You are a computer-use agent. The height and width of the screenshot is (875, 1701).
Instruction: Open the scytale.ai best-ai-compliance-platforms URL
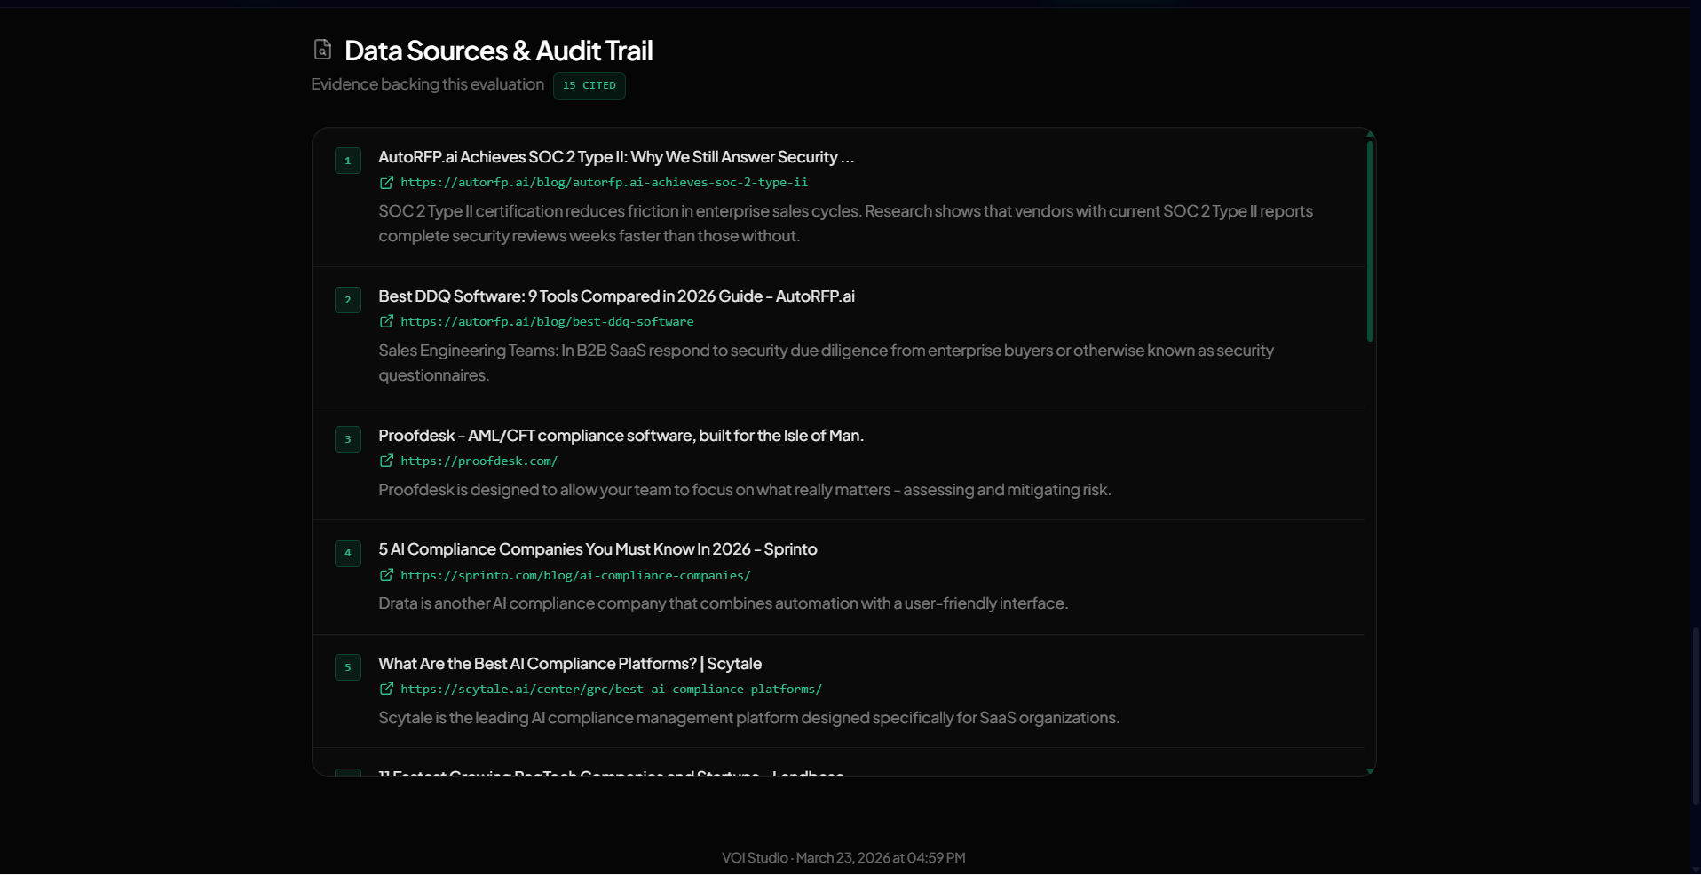[x=611, y=690]
